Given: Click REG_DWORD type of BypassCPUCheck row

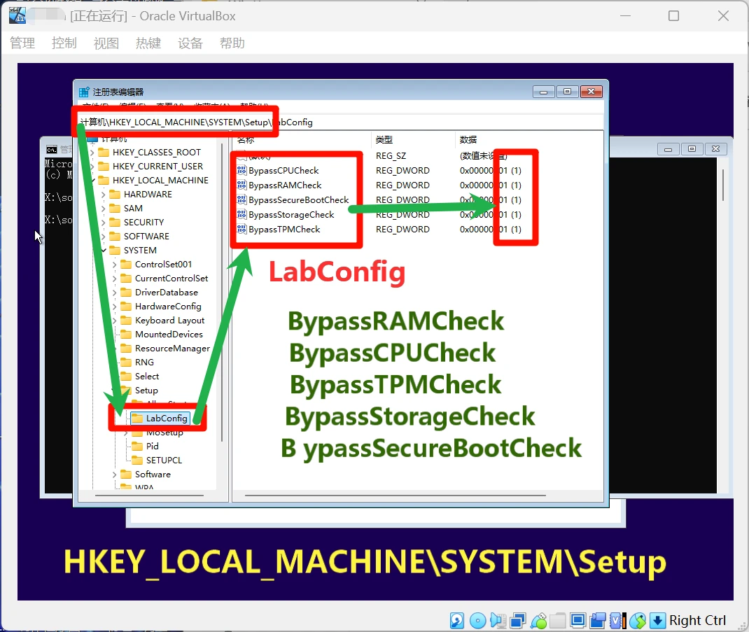Looking at the screenshot, I should [402, 171].
